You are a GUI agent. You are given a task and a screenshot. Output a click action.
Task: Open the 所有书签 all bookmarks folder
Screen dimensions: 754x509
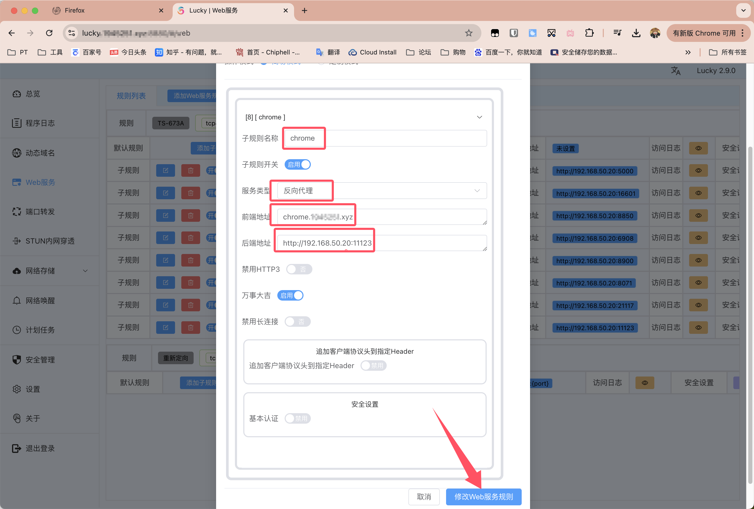[x=728, y=52]
